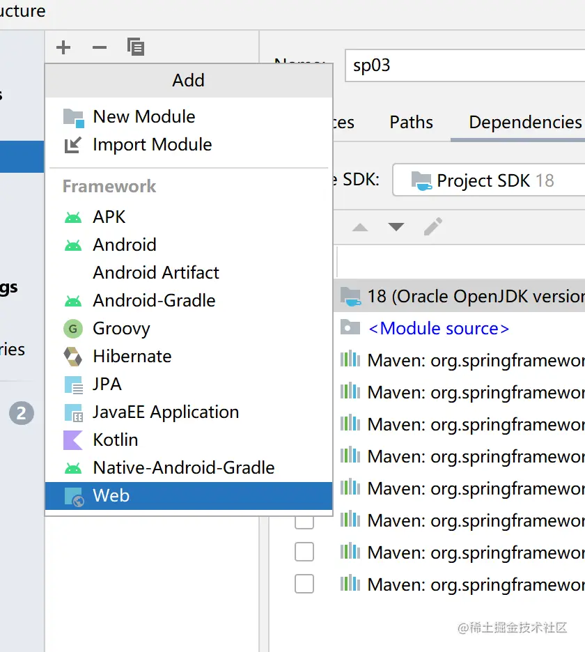Select Android Artifact entry
585x652 pixels.
pos(189,273)
